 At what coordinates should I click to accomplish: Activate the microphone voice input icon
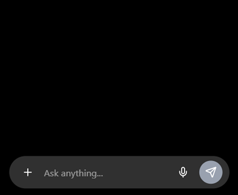coord(183,172)
